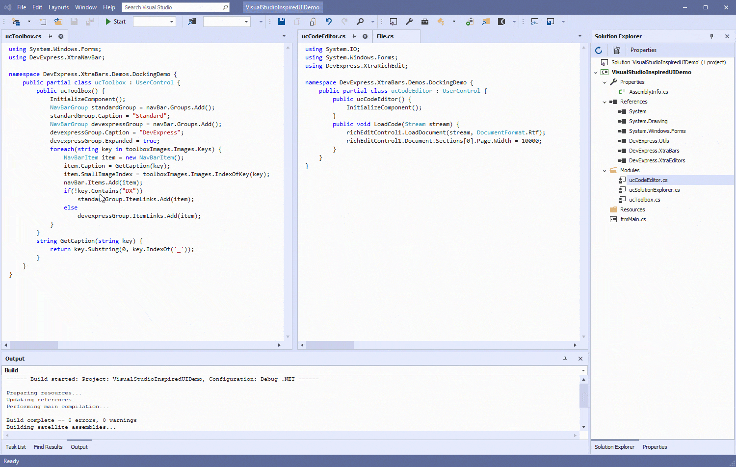Click the Paste toolbar icon
Viewport: 736px width, 467px height.
[x=312, y=22]
